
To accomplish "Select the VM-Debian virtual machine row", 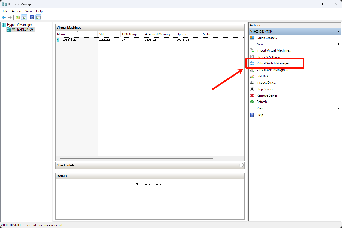I will point(68,40).
